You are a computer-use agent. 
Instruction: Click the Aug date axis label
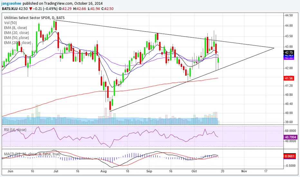(103, 171)
